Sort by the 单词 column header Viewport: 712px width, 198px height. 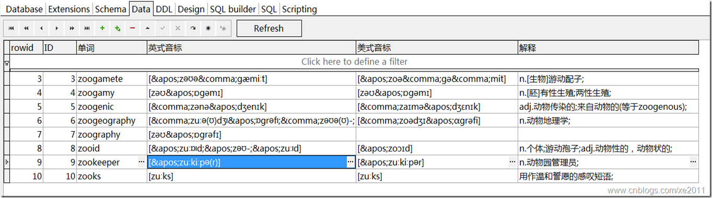(112, 48)
